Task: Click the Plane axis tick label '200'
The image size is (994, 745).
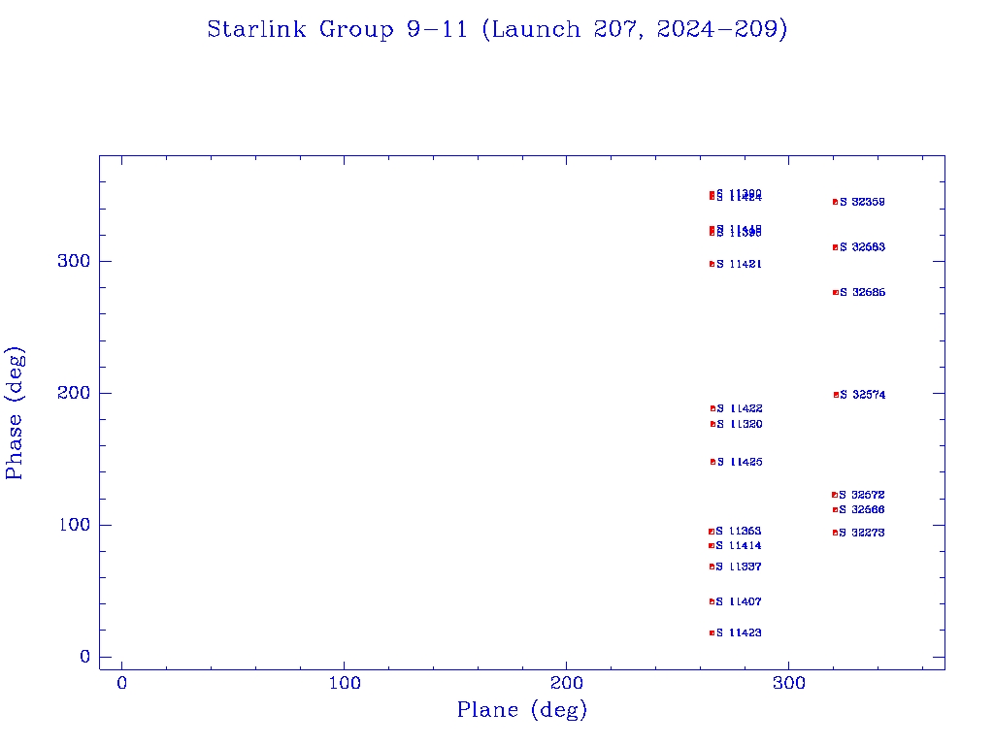Action: [566, 683]
